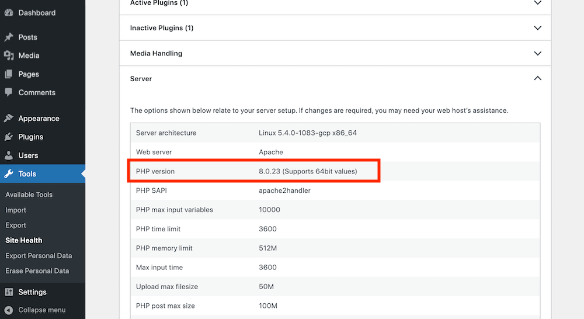This screenshot has width=584, height=319.
Task: Click the Active Plugins (1) heading
Action: pos(159,3)
